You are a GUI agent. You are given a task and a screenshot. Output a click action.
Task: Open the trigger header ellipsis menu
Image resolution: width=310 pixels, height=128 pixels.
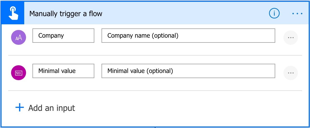point(297,13)
